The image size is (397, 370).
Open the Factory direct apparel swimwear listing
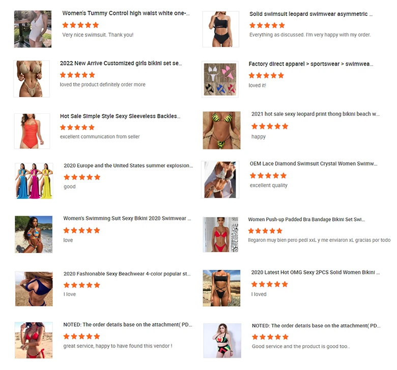tap(310, 64)
